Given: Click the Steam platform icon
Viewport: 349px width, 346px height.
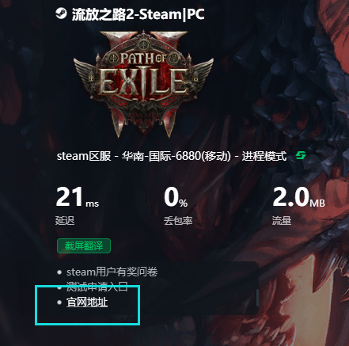Looking at the screenshot, I should click(x=61, y=13).
